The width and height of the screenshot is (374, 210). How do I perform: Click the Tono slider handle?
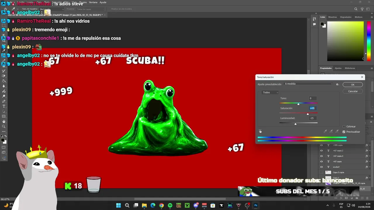coord(298,104)
